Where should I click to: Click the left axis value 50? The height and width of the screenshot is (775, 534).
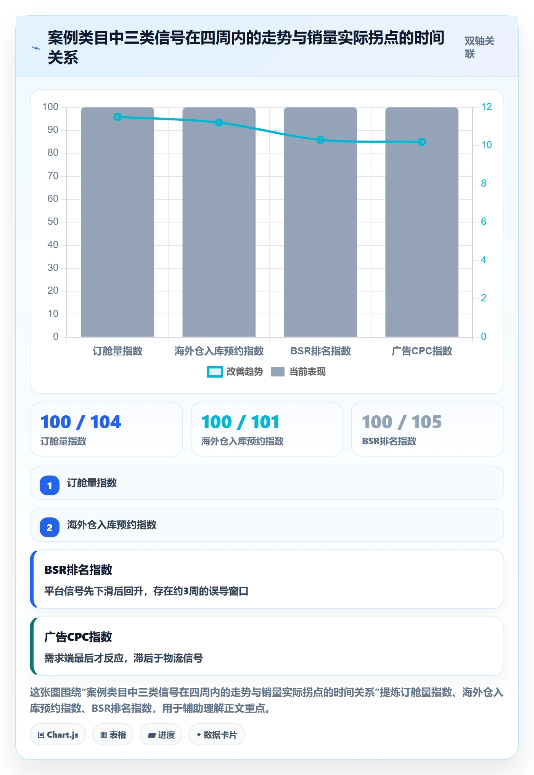[x=53, y=222]
